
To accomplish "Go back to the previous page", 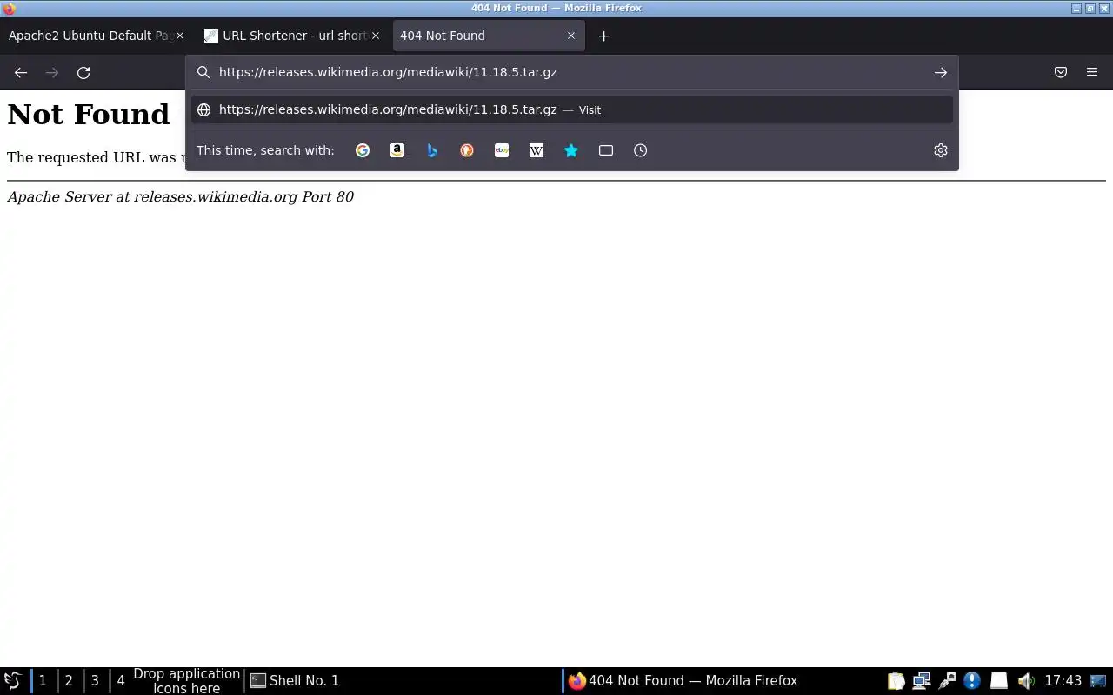I will click(x=21, y=73).
